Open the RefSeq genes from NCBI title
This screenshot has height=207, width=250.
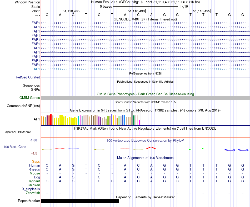point(145,73)
